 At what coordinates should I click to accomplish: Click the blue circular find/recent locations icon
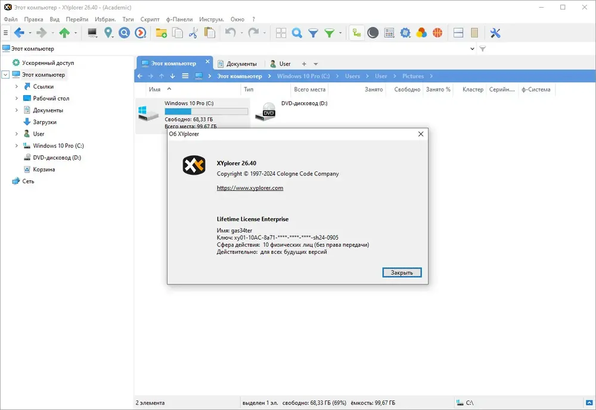tap(125, 33)
